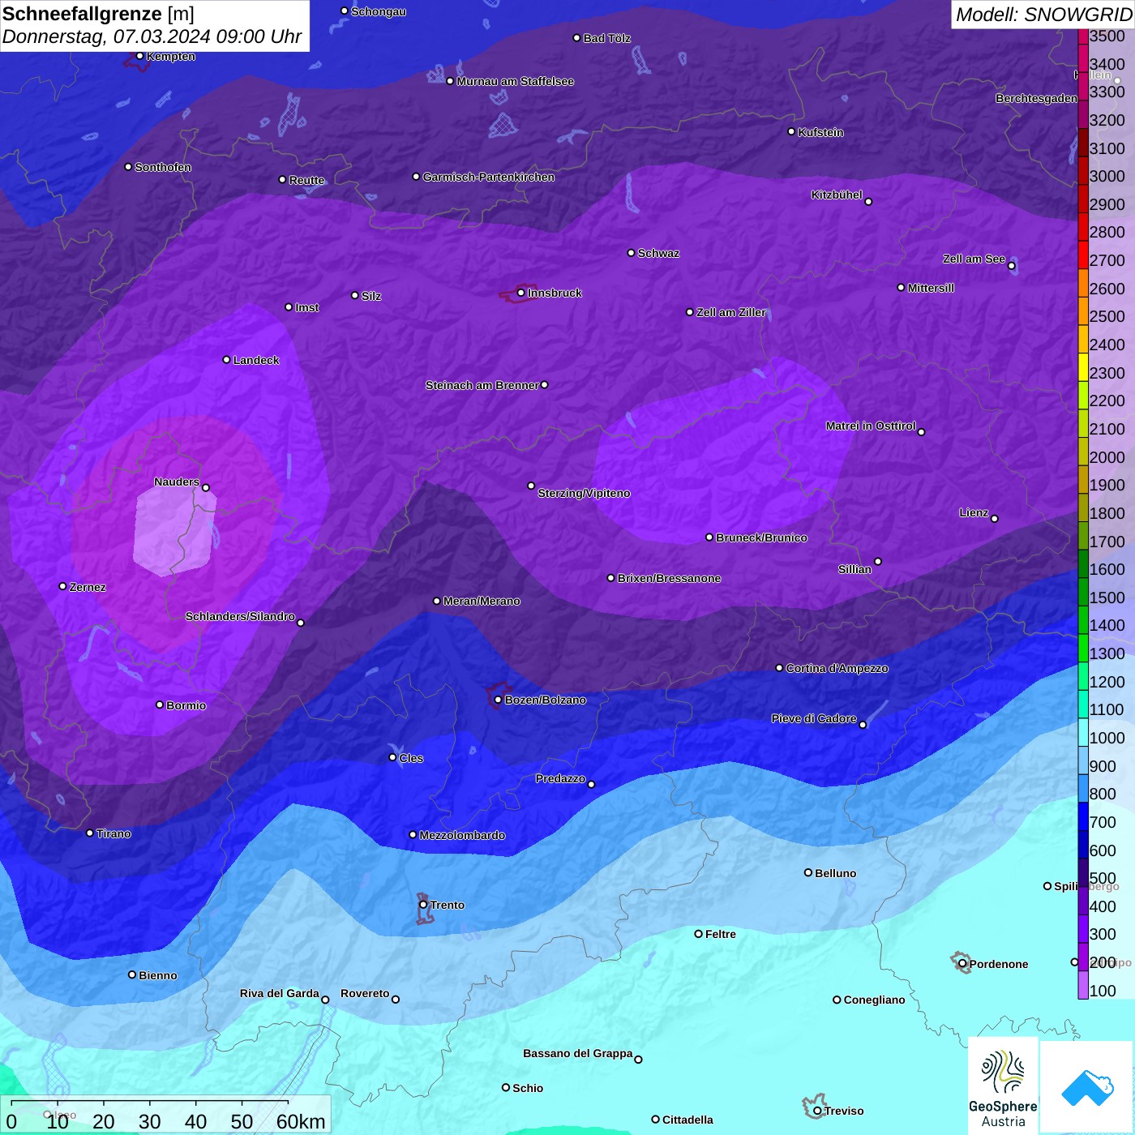Click the Silz label
Screen dimensions: 1135x1135
[x=371, y=296]
